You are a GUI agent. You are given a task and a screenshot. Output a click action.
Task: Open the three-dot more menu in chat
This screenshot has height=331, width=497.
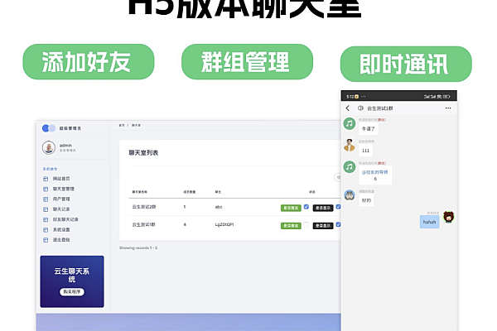(x=448, y=108)
